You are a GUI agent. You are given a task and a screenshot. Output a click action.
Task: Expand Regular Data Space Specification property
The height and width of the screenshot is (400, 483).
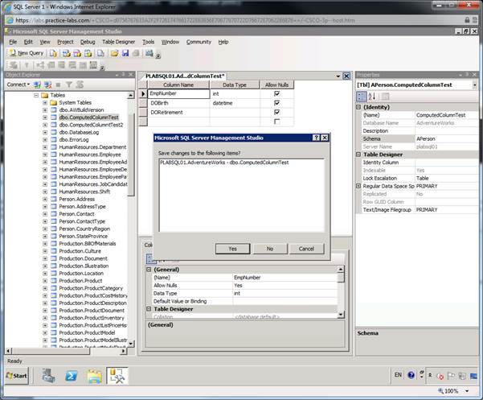point(358,186)
